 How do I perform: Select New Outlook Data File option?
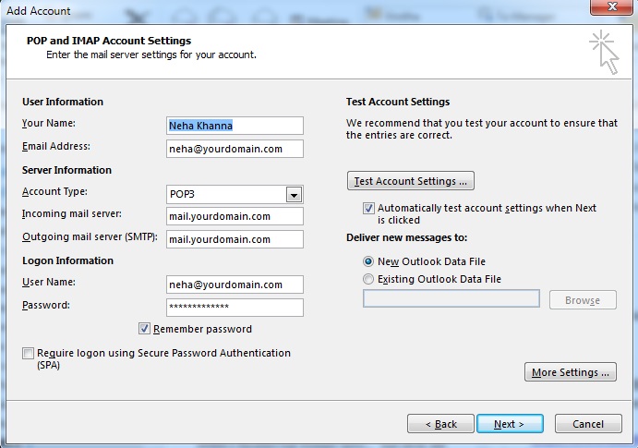click(x=368, y=261)
